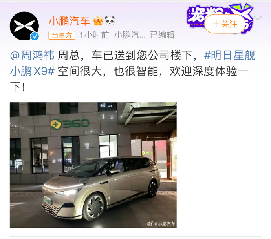Screen dimensions: 271x239
Task: Open the 小鹏汽车 profile avatar
Action: click(x=24, y=26)
